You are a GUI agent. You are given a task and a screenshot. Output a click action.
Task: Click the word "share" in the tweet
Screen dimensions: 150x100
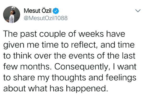point(24,78)
